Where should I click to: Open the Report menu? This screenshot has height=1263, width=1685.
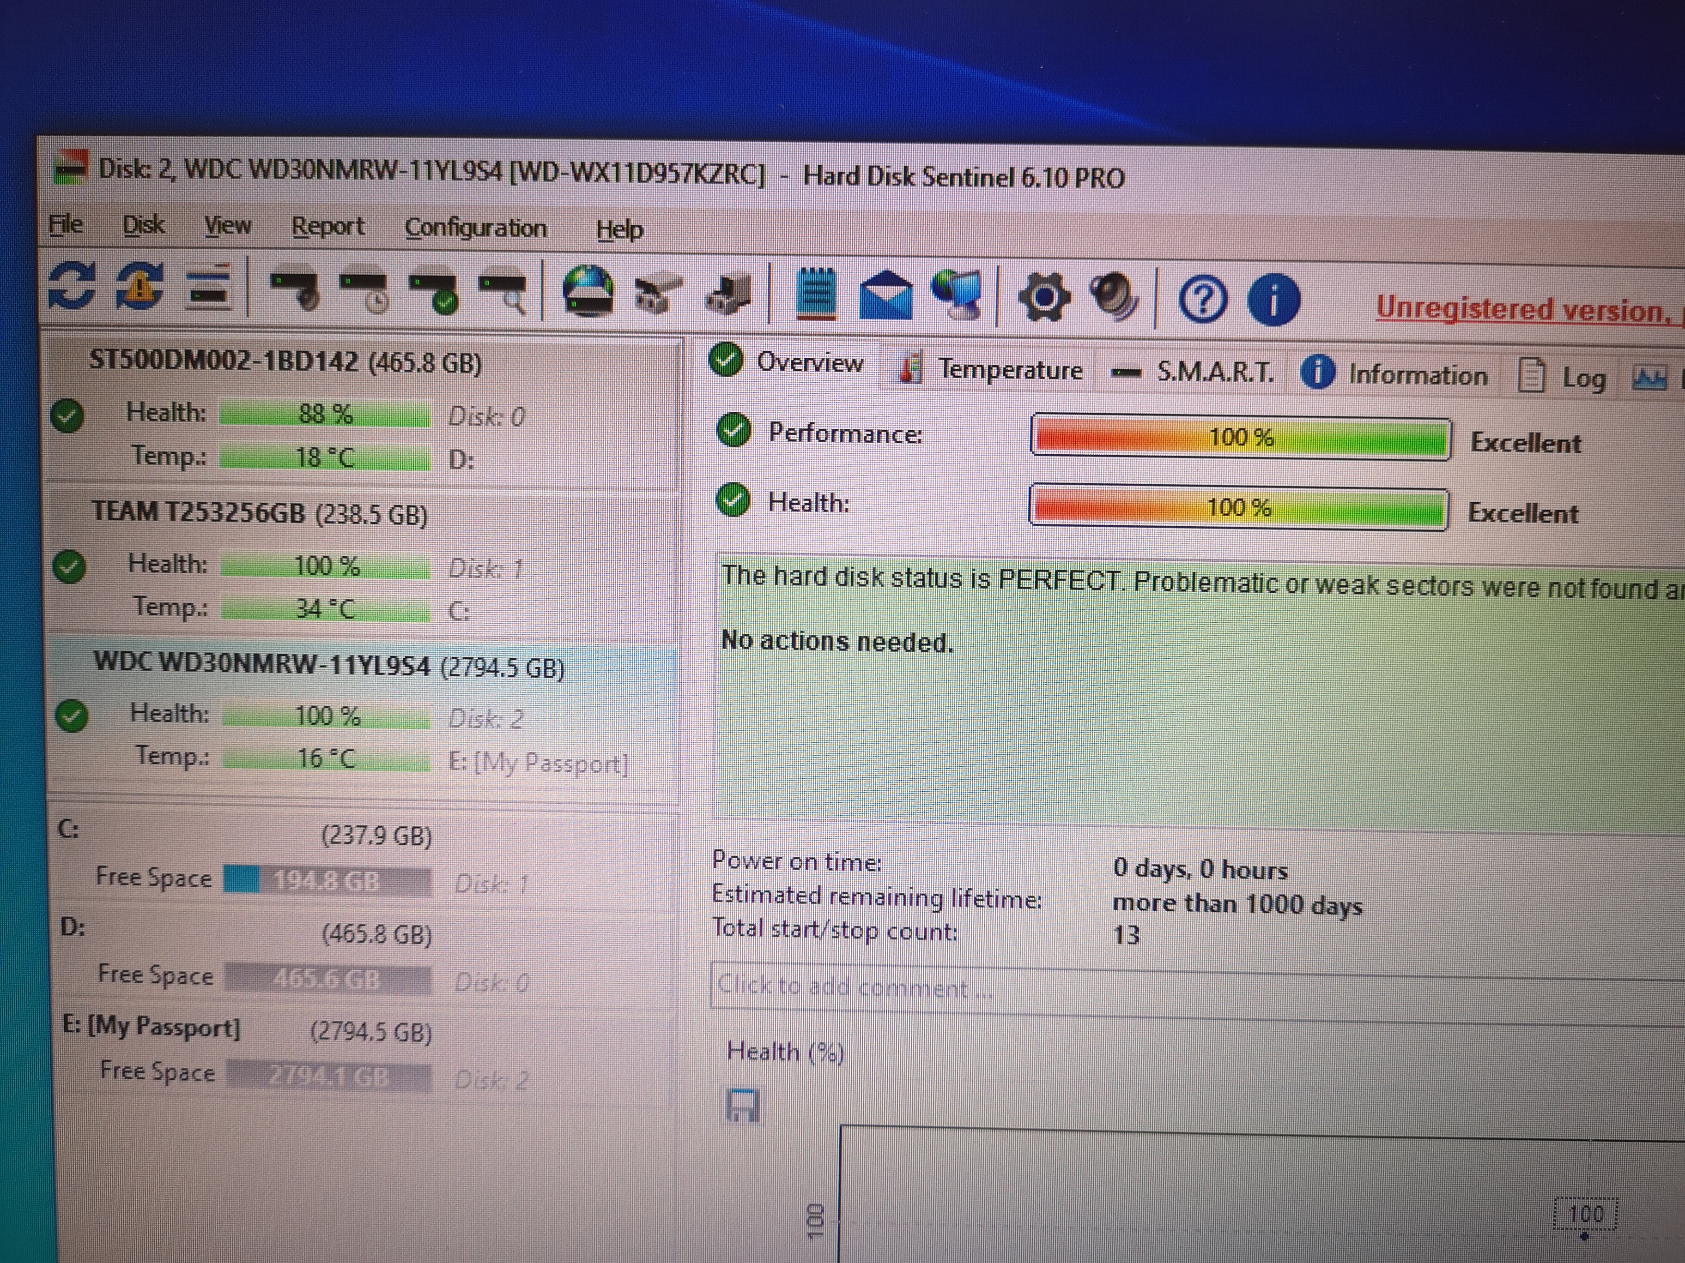(x=327, y=227)
